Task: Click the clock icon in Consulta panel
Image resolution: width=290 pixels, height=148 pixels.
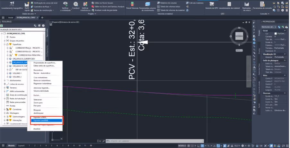Action: coord(282,10)
